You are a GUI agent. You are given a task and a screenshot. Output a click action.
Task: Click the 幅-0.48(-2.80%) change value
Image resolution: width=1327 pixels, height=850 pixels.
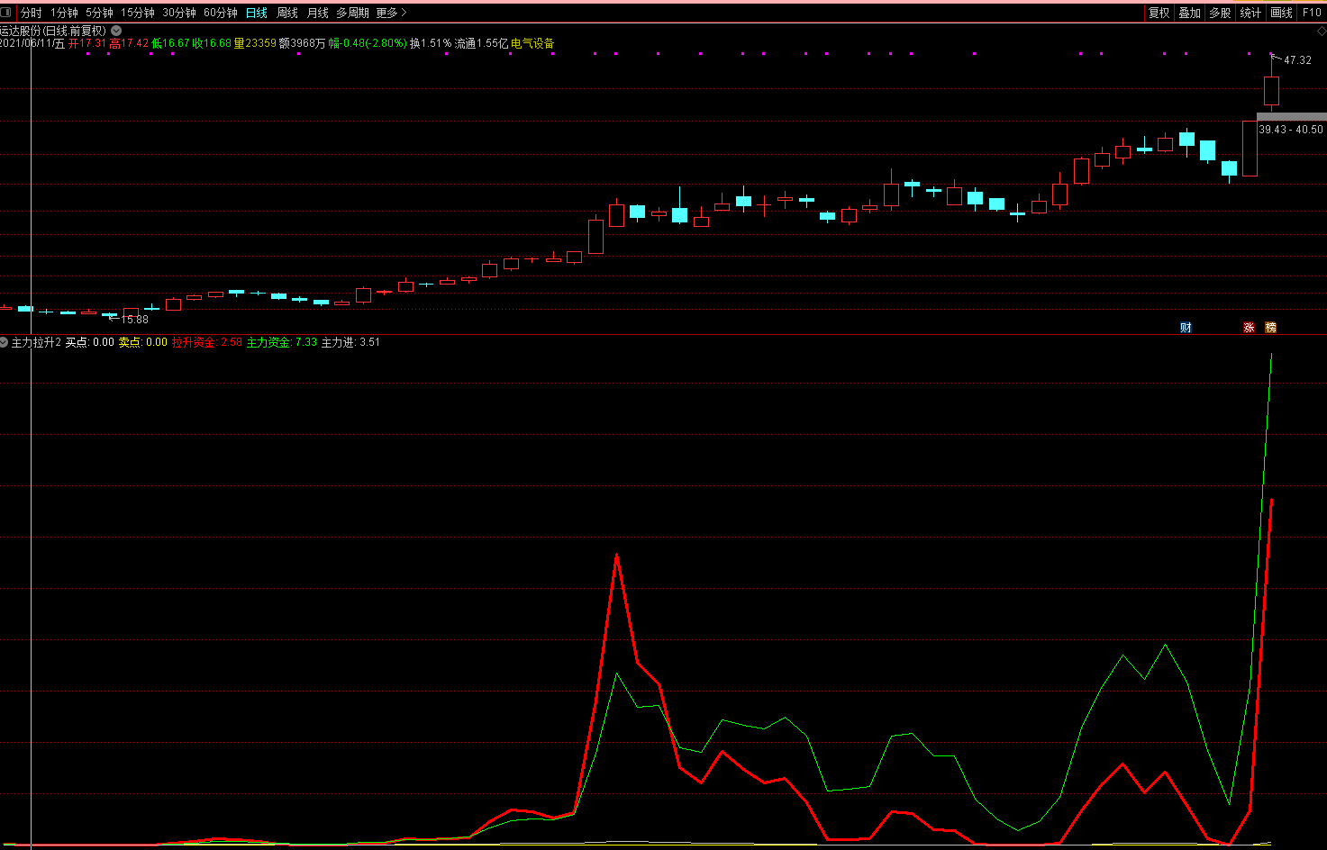tap(368, 43)
